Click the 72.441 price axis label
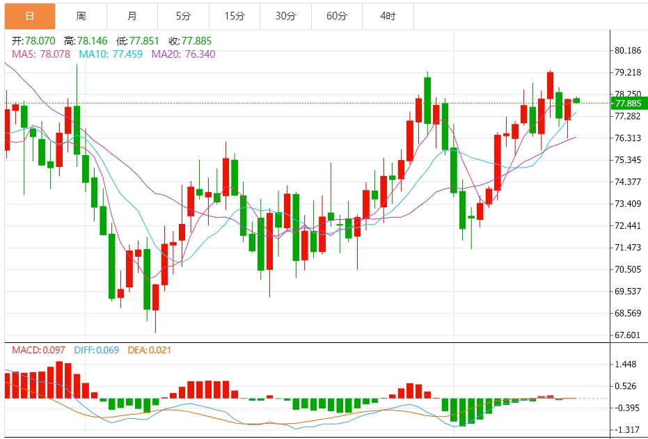Viewport: 648px width, 439px height. [628, 225]
